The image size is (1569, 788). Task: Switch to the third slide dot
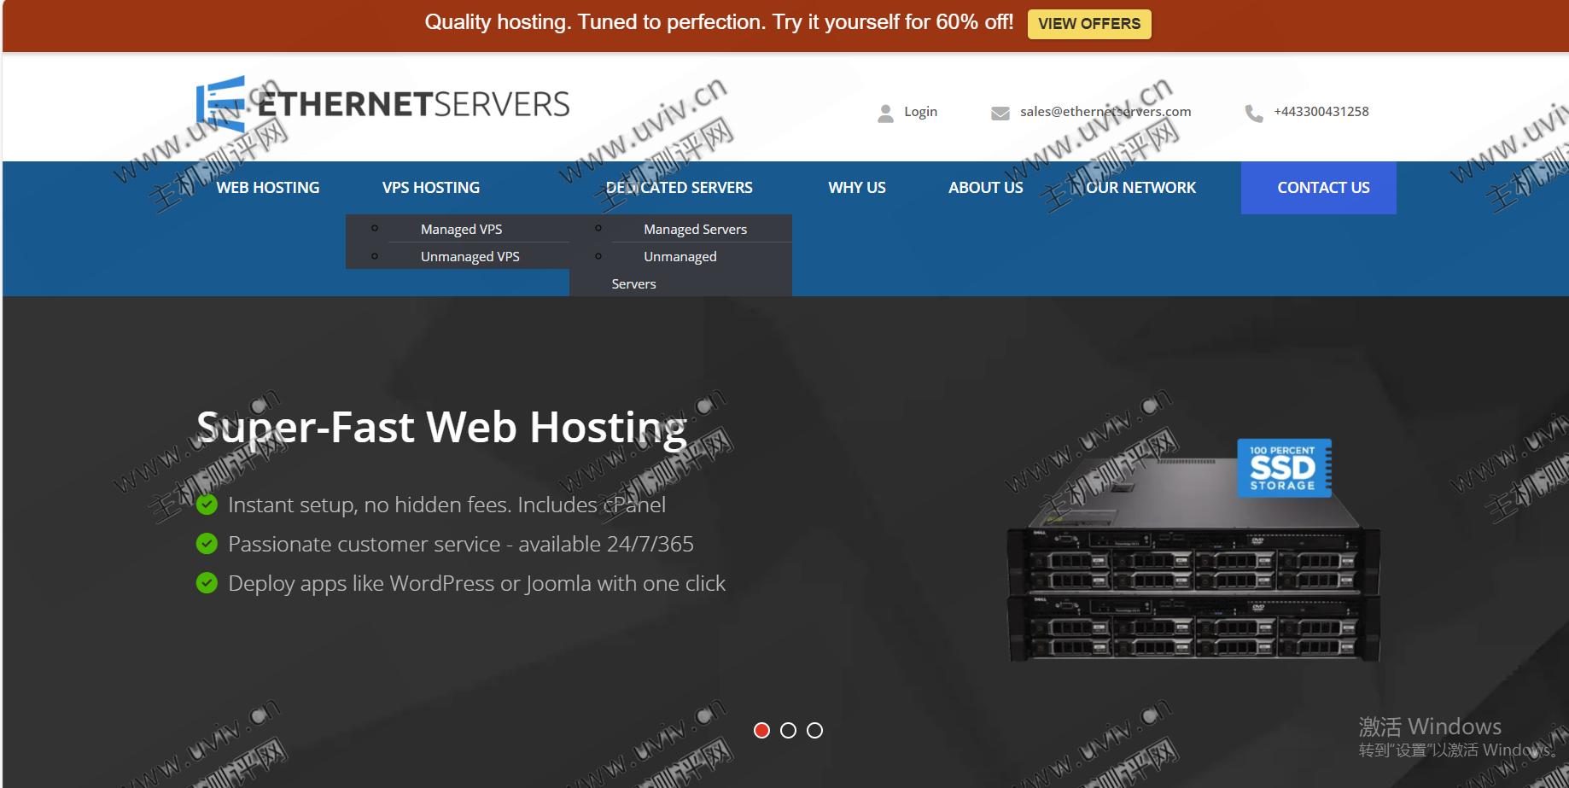(x=815, y=730)
